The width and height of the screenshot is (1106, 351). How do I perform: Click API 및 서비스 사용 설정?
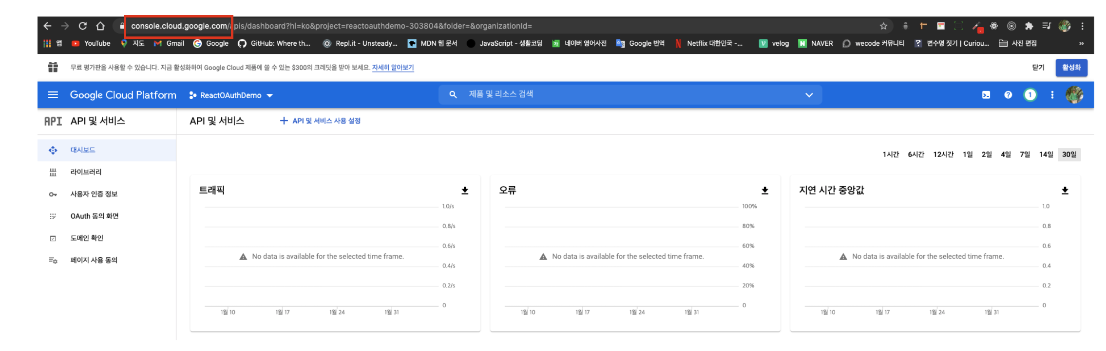point(320,121)
